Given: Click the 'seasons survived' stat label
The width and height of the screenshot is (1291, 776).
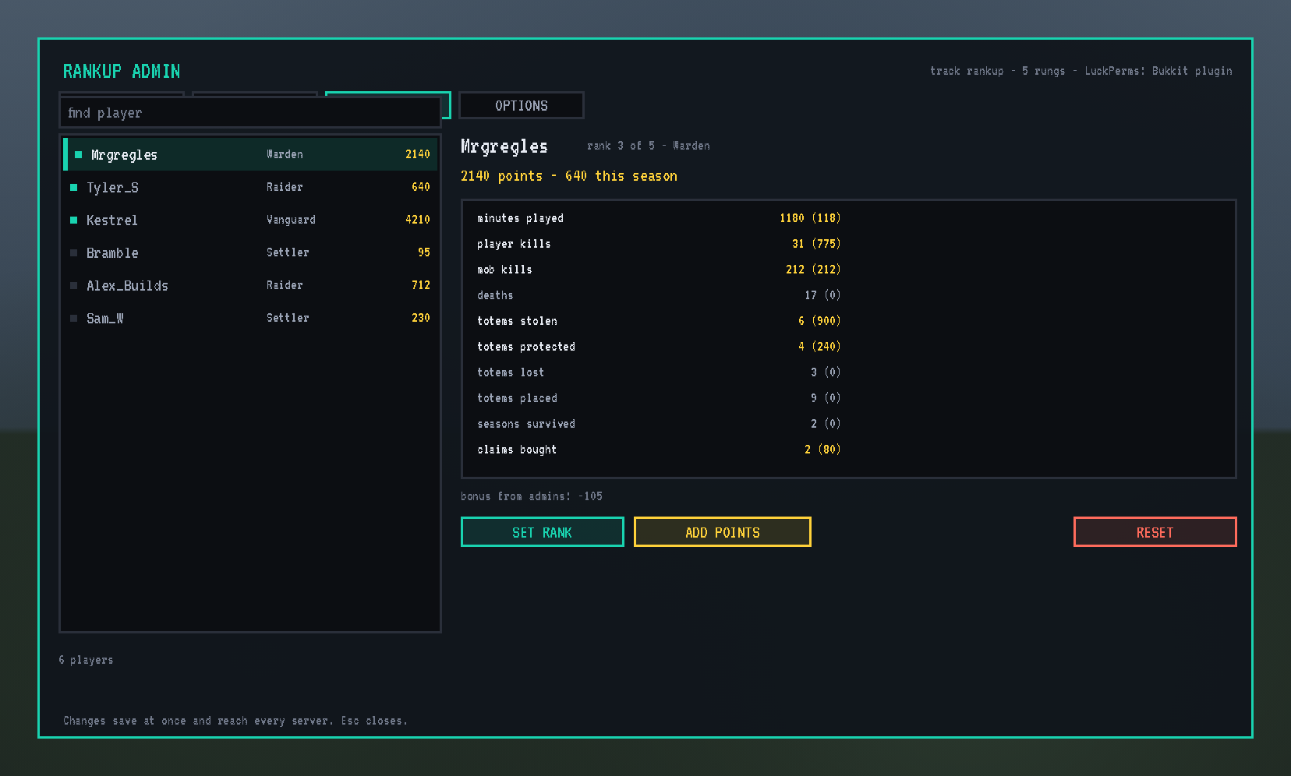Looking at the screenshot, I should tap(526, 424).
